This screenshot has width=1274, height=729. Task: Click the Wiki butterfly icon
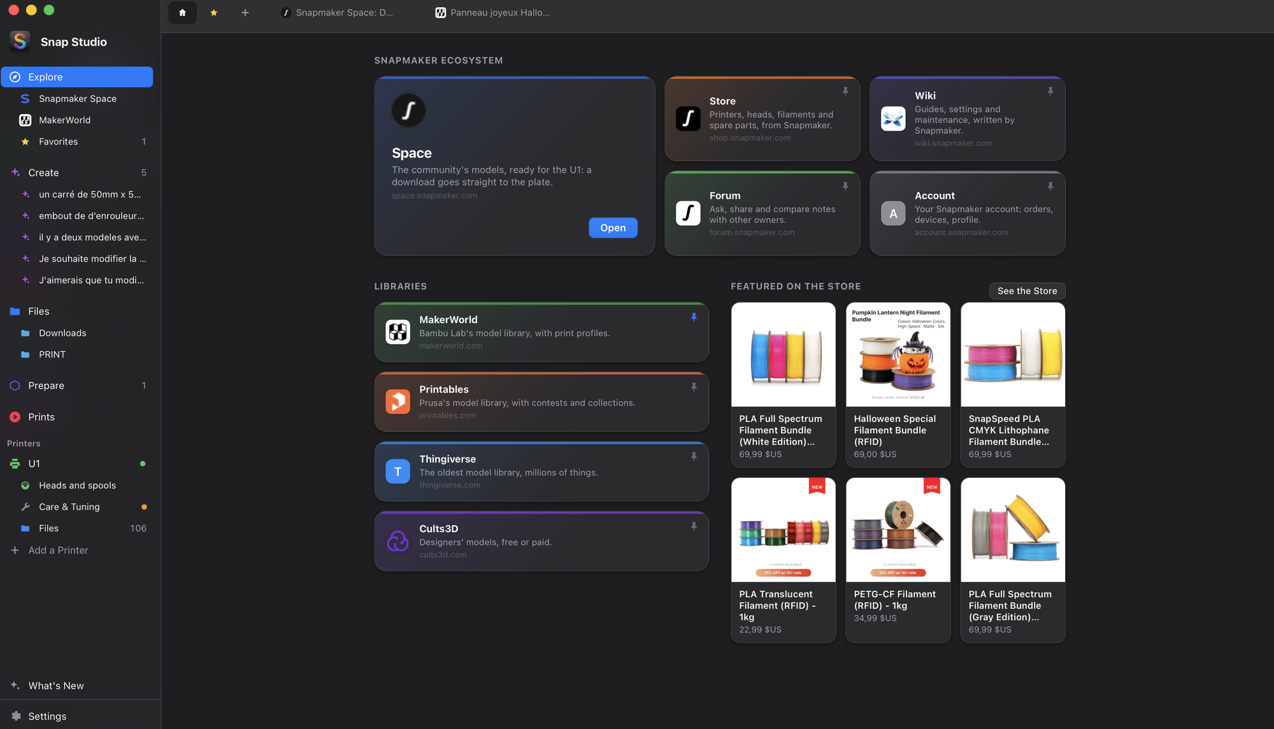[x=893, y=119]
